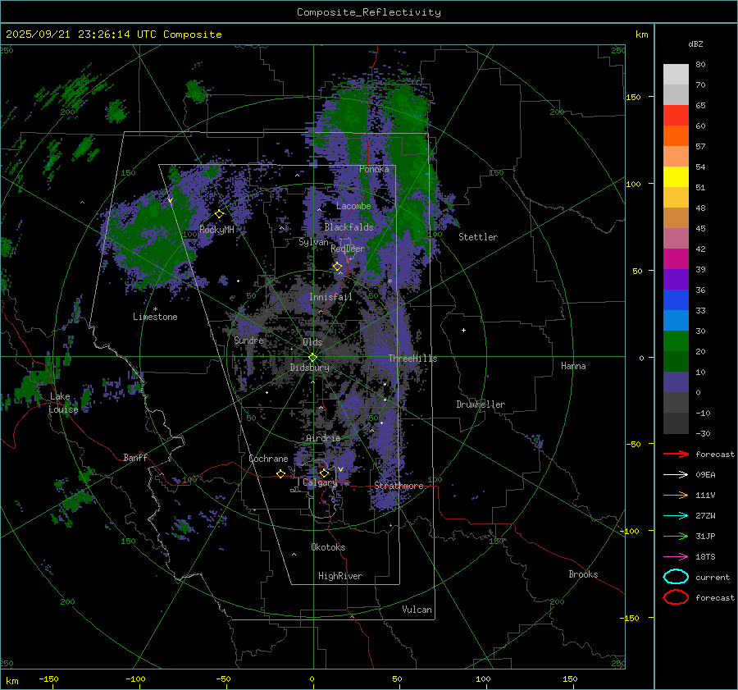Click the cyan current ellipse icon
The width and height of the screenshot is (738, 690).
click(675, 577)
